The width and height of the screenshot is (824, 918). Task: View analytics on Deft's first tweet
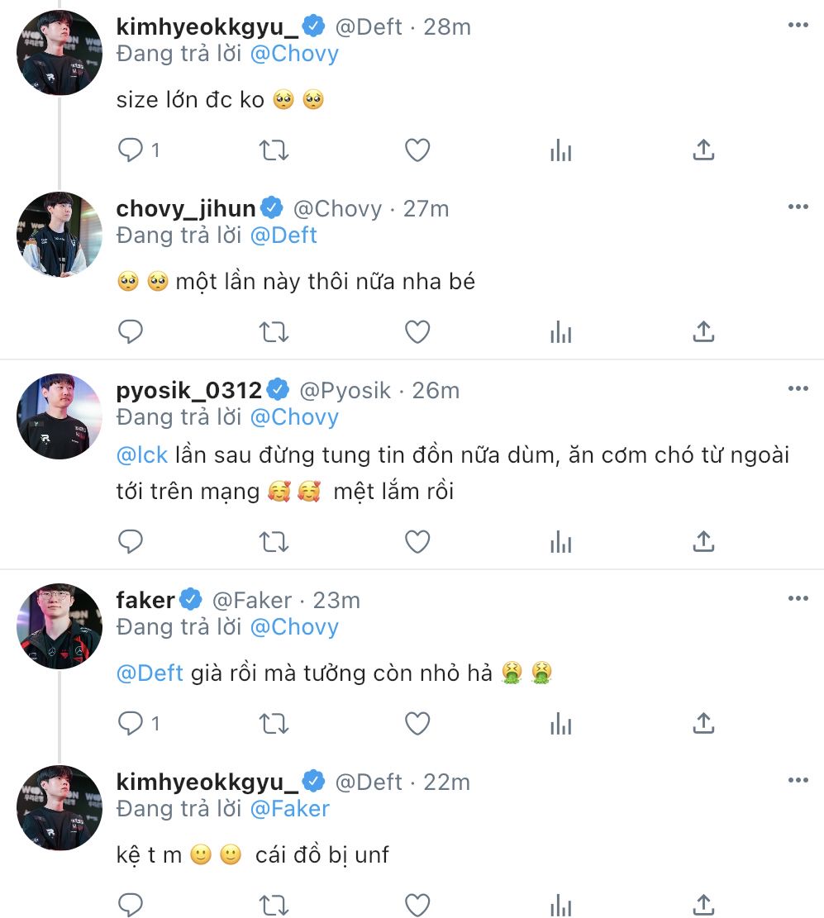click(x=561, y=150)
